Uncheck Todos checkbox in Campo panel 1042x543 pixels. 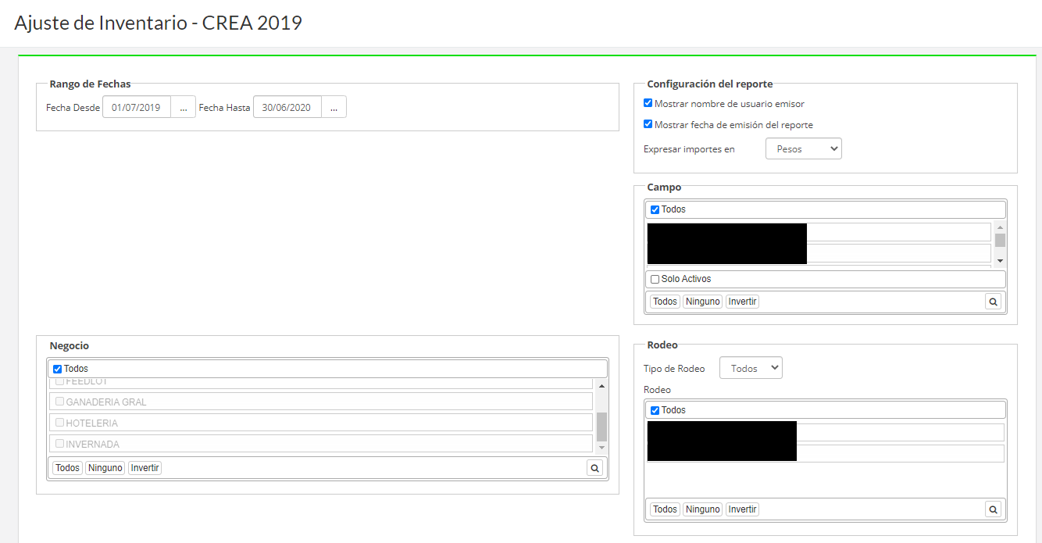[655, 209]
